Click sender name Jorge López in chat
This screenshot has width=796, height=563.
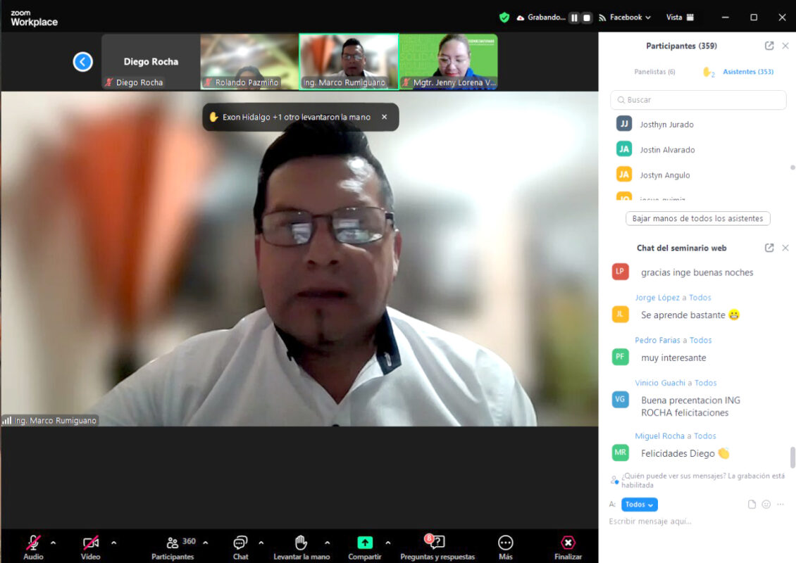[657, 298]
